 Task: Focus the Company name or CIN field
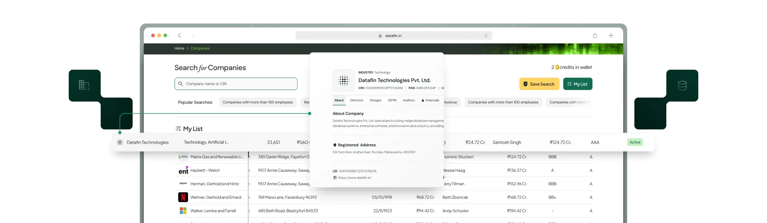click(236, 84)
